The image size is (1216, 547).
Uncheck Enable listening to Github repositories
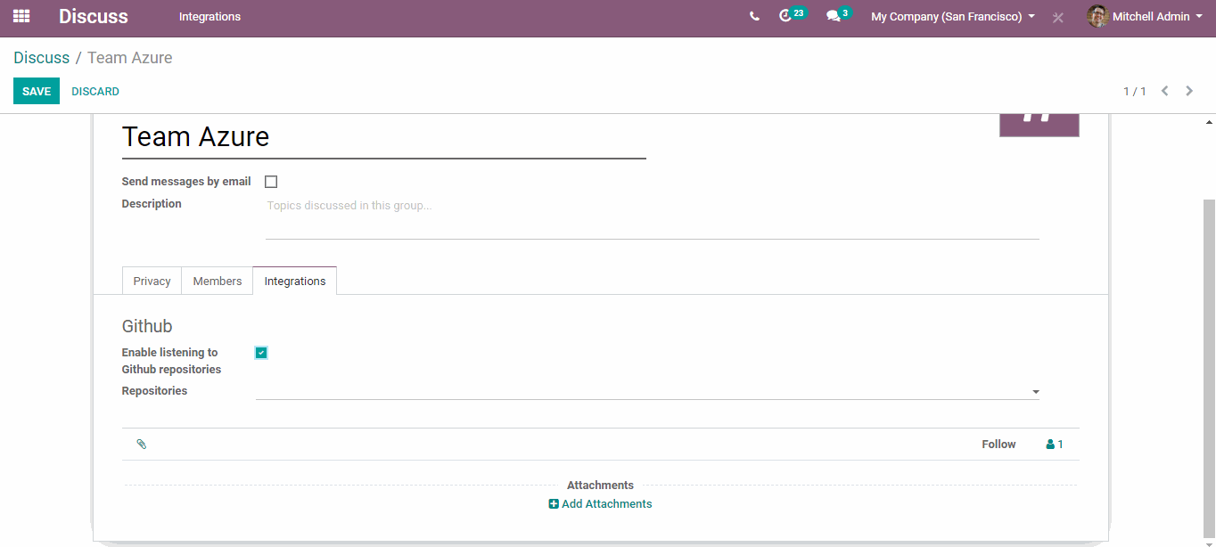click(261, 353)
